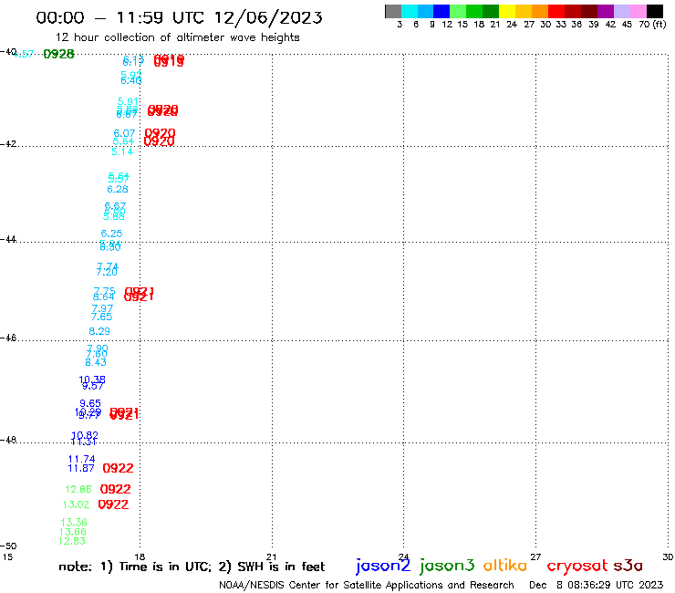Click the green '12.86' wave height value

(x=78, y=489)
